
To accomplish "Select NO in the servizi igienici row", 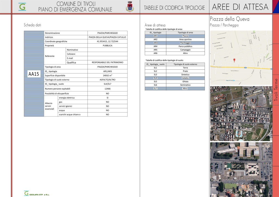I will (107, 106).
